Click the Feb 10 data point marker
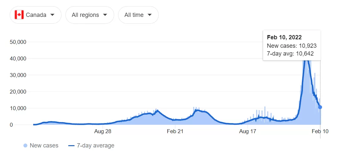Viewport: 351px width, 152px height. (320, 107)
